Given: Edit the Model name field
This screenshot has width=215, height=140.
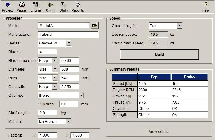Looking at the screenshot, I should pyautogui.click(x=64, y=26).
